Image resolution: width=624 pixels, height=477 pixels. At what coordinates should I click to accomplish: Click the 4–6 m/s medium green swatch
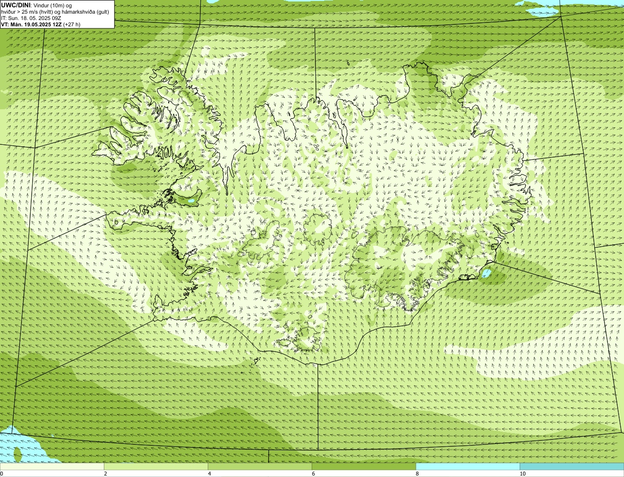pos(259,467)
